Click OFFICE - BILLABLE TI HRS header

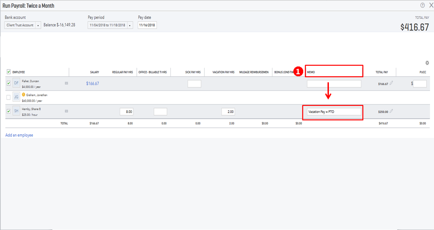pyautogui.click(x=152, y=72)
